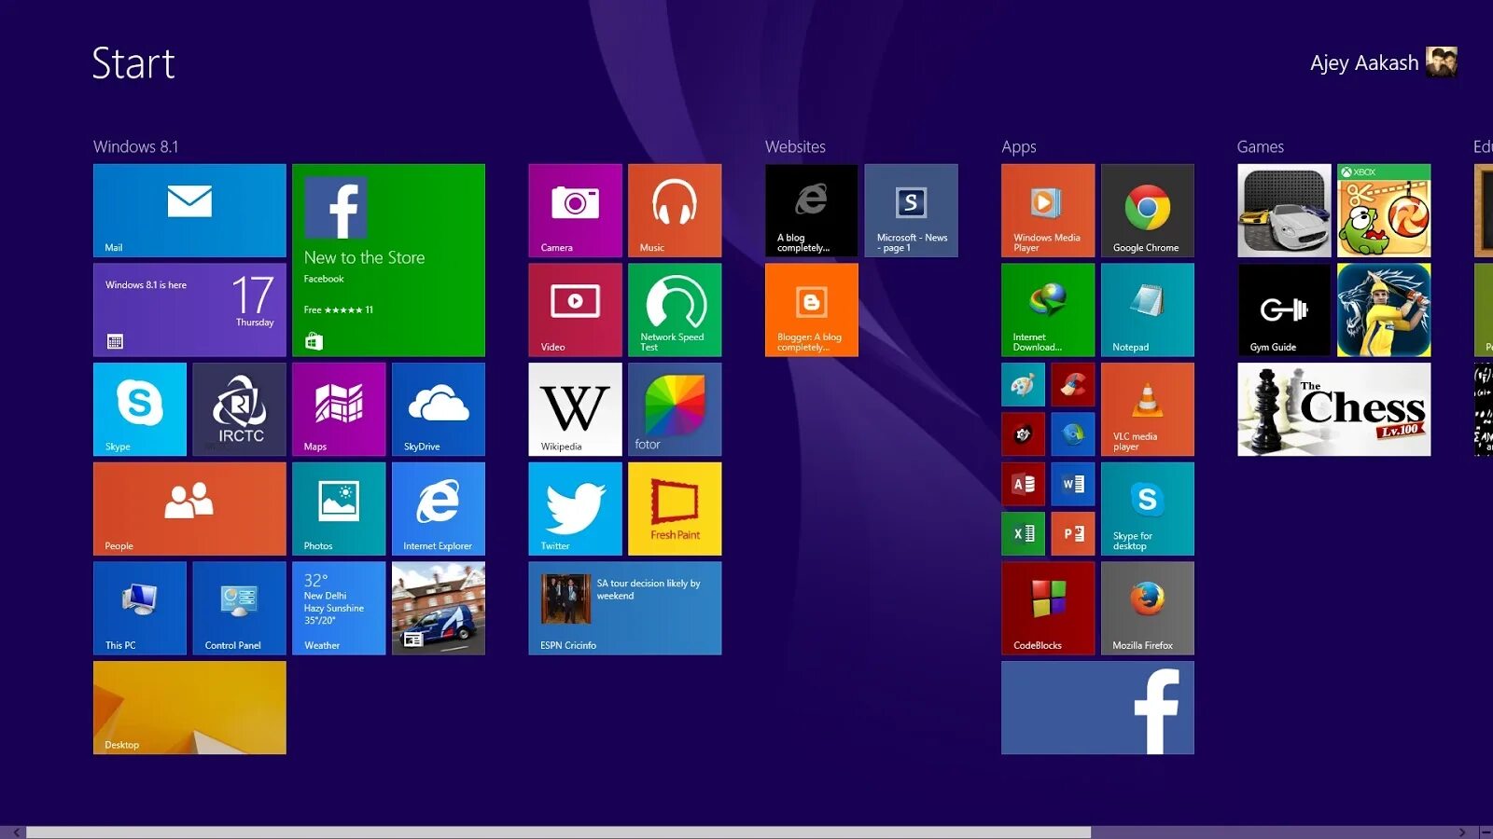Open the Music tile

[675, 211]
